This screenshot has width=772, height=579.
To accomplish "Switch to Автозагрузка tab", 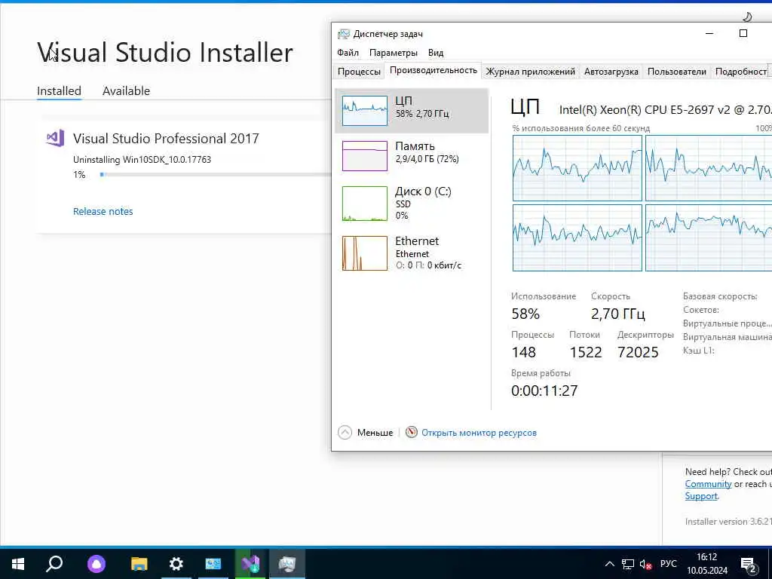I will 611,72.
